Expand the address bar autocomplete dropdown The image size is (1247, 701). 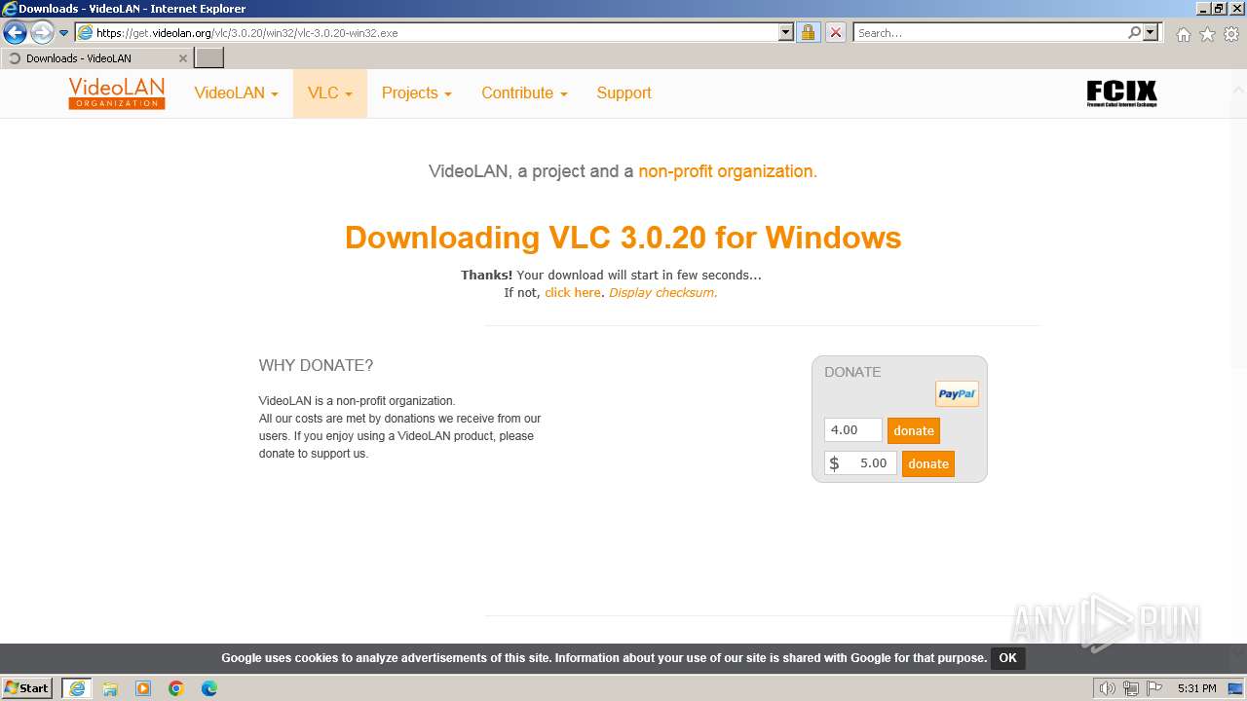coord(786,33)
